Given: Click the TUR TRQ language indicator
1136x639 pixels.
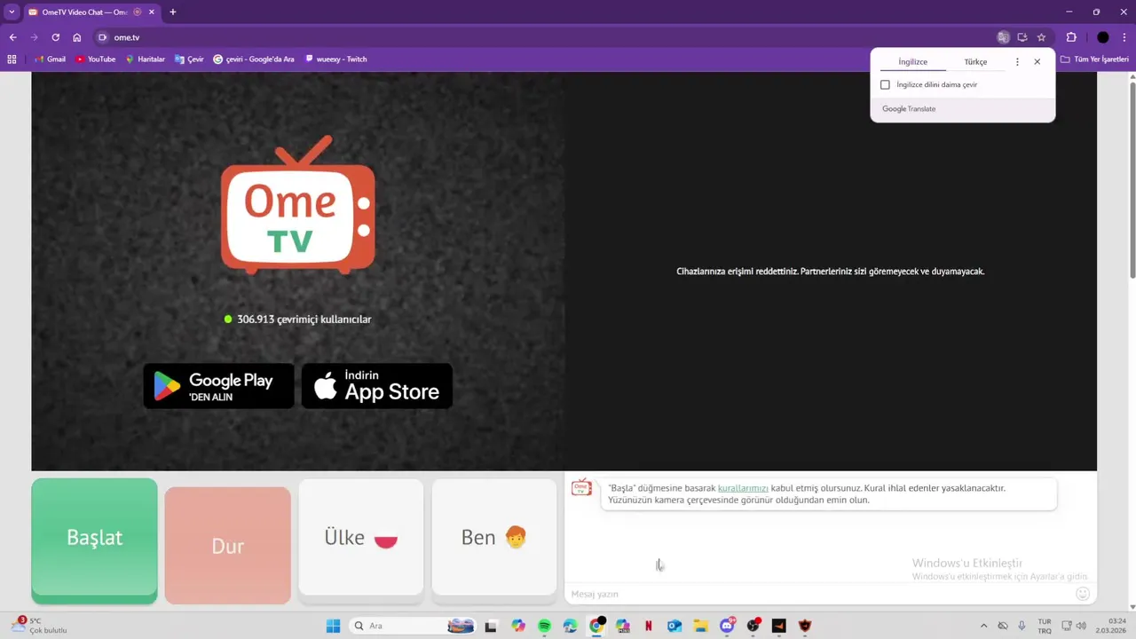Looking at the screenshot, I should click(x=1045, y=626).
